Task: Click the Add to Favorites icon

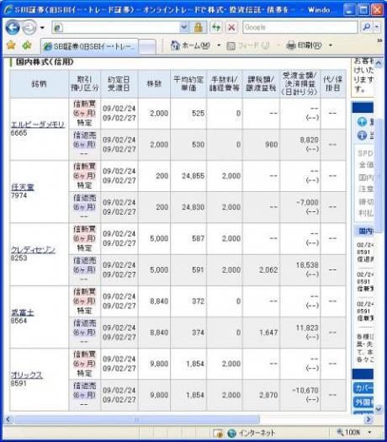Action: tap(27, 45)
